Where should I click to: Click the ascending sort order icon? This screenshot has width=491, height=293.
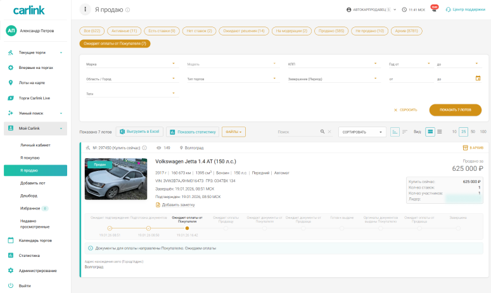pyautogui.click(x=395, y=132)
